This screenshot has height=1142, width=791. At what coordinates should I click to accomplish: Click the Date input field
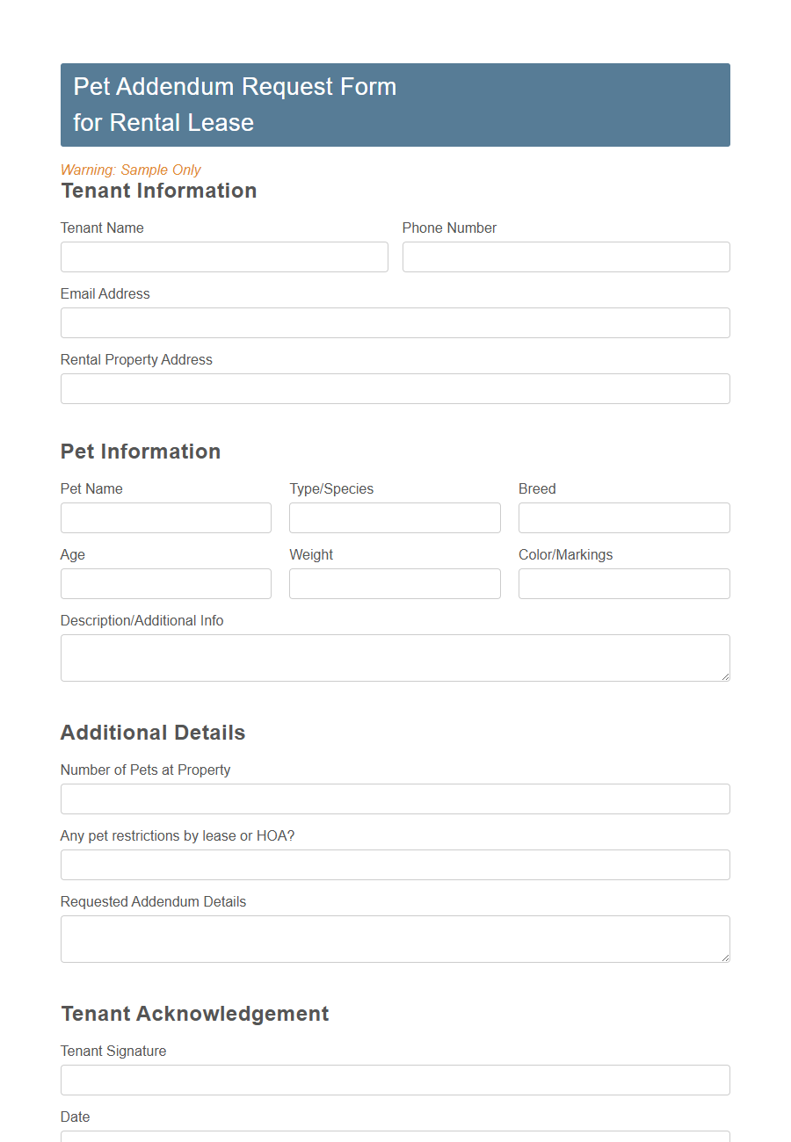395,1138
